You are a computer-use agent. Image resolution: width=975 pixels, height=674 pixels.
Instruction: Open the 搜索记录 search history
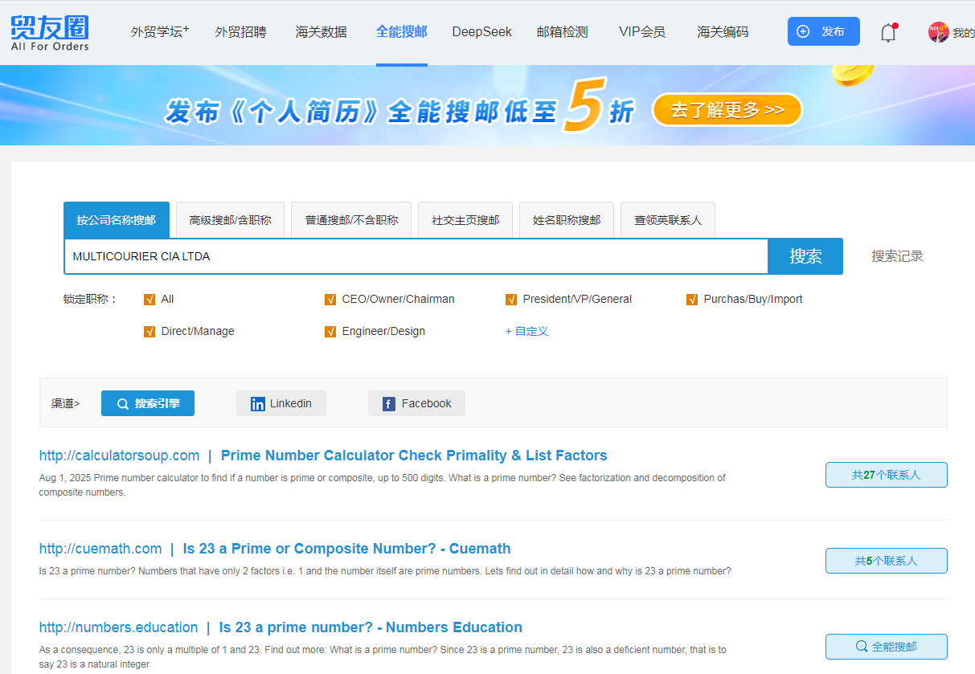(897, 256)
